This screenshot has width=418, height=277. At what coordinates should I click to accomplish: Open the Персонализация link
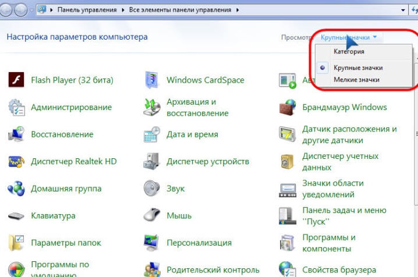click(x=199, y=243)
